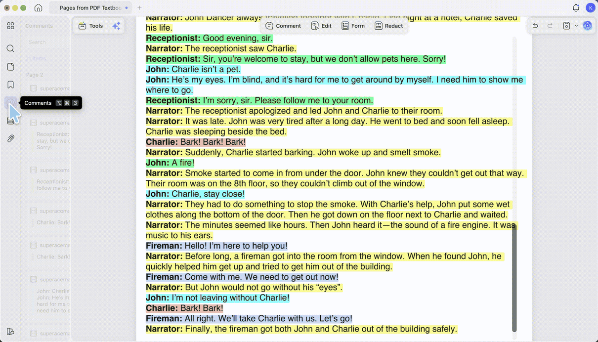Click the sidebar icon below Comments
This screenshot has height=342, width=598.
pos(10,121)
